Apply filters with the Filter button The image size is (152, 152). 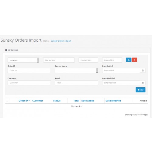pos(140,90)
